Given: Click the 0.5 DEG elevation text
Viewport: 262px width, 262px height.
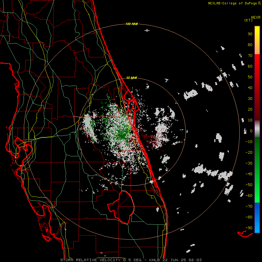Looking at the screenshot, I should coord(132,260).
